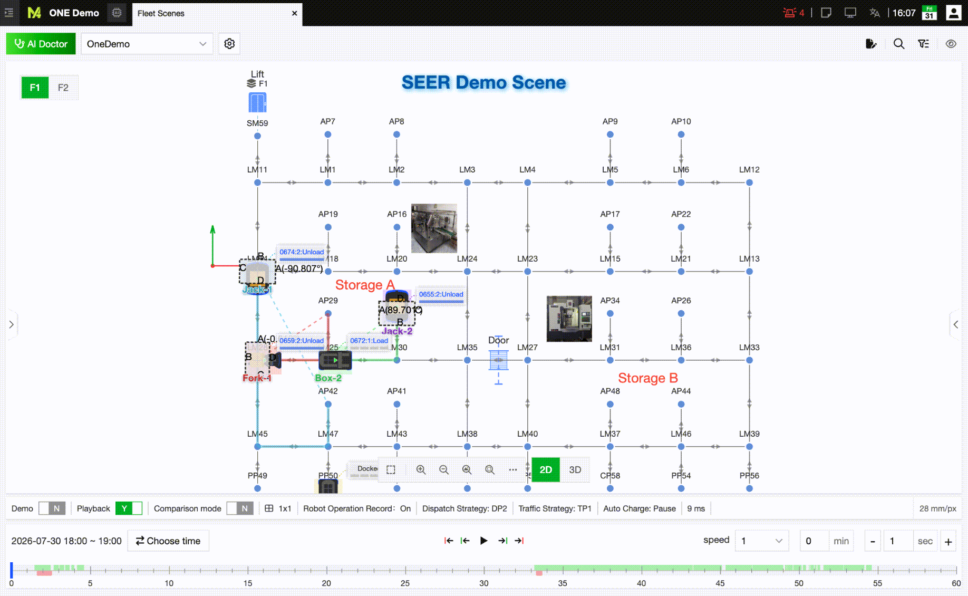
Task: Click the Lift icon above SM59
Action: point(257,102)
